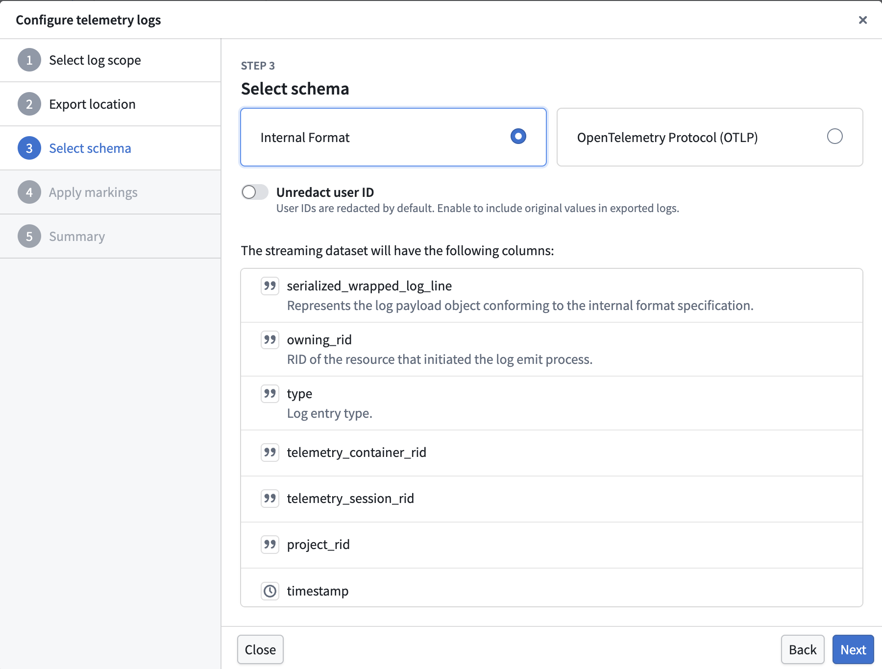Click the Close button

click(x=260, y=649)
